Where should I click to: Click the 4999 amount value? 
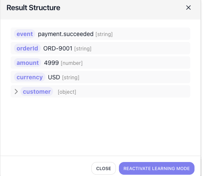tap(51, 63)
